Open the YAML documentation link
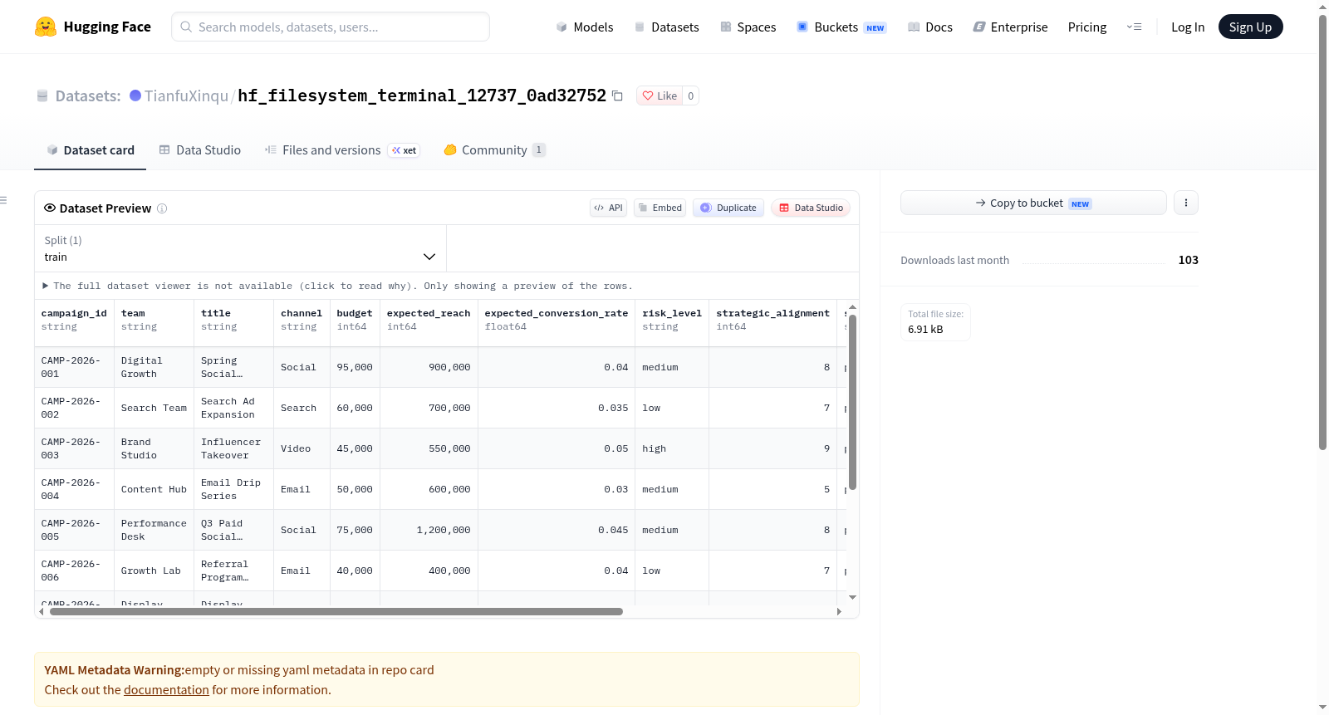1329x715 pixels. coord(166,690)
